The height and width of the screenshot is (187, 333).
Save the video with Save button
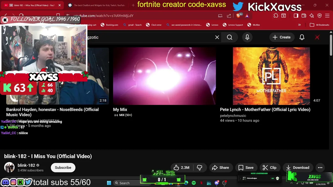pyautogui.click(x=246, y=168)
